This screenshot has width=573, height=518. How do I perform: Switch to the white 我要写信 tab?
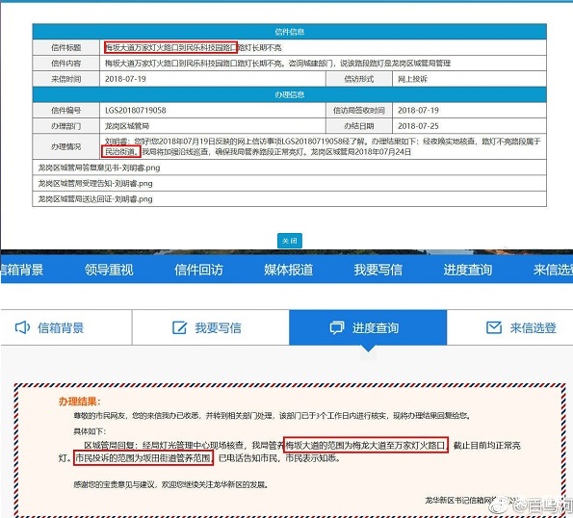point(211,327)
